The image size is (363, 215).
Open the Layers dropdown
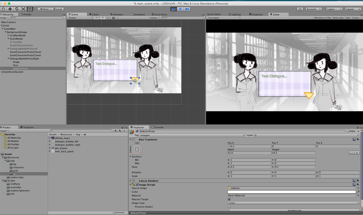coord(334,9)
